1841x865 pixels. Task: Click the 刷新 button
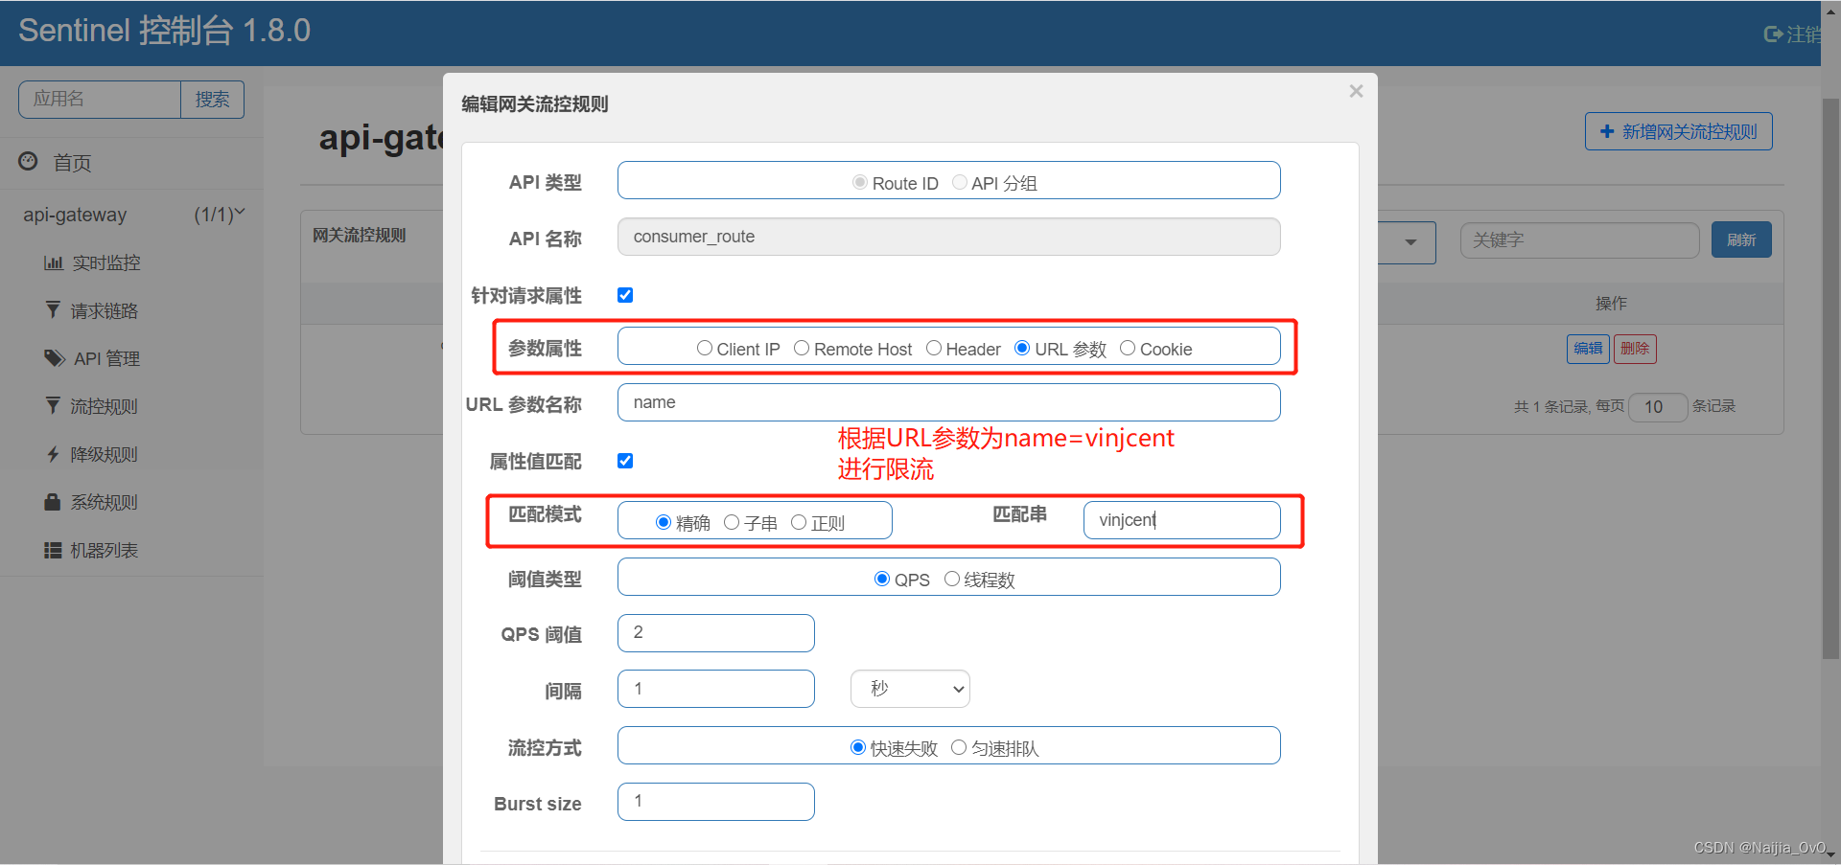tap(1741, 239)
